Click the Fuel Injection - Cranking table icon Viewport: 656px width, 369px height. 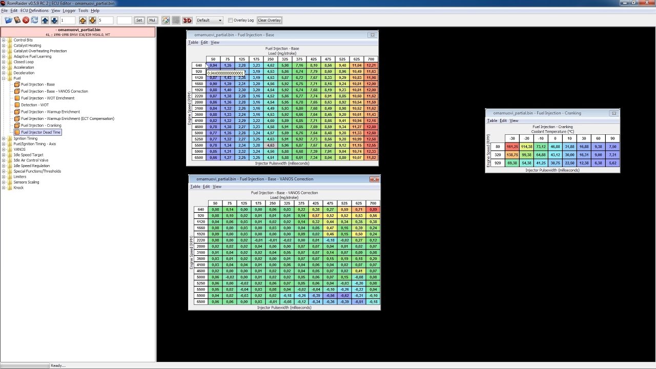[x=17, y=126]
